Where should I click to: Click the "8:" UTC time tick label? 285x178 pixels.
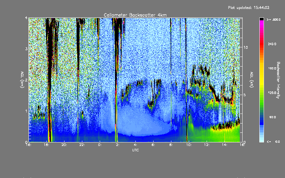(x=171, y=145)
